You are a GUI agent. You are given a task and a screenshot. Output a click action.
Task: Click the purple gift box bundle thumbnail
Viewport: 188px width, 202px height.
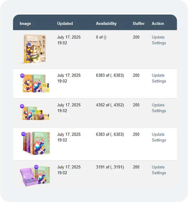point(35,175)
